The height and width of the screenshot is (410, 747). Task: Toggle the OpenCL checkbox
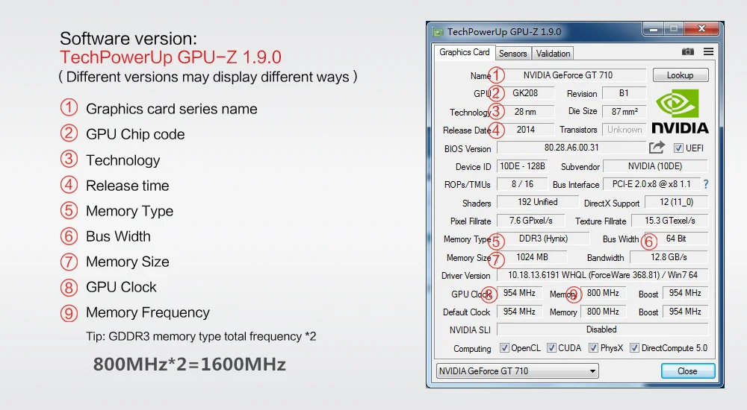(x=504, y=347)
